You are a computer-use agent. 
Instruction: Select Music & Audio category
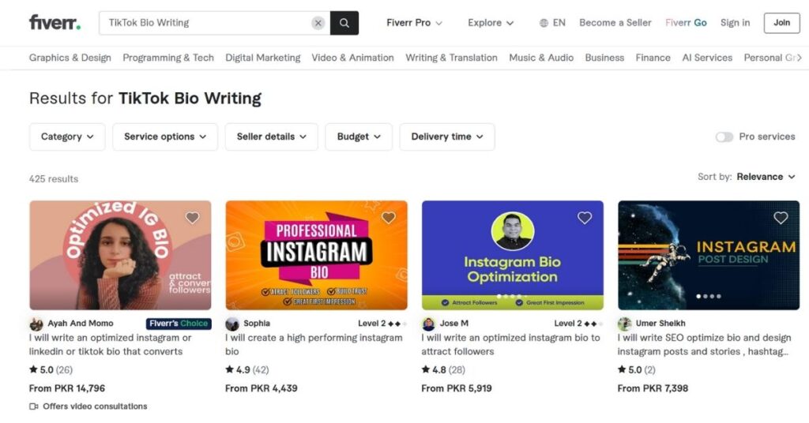click(x=541, y=58)
